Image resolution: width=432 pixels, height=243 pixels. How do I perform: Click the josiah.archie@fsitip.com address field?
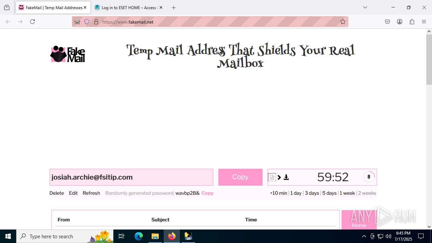pos(131,177)
